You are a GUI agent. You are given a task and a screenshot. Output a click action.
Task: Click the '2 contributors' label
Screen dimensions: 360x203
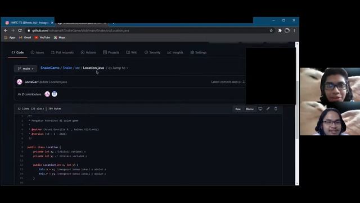point(30,94)
